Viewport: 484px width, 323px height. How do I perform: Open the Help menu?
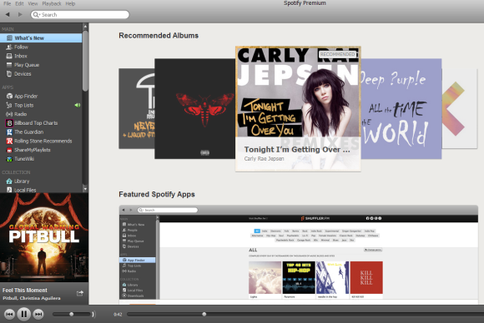(x=70, y=3)
